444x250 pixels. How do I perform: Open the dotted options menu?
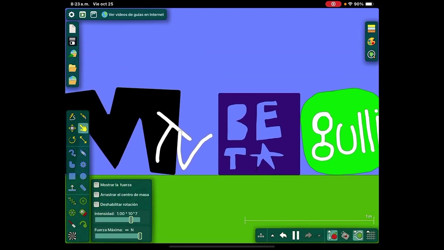261,235
